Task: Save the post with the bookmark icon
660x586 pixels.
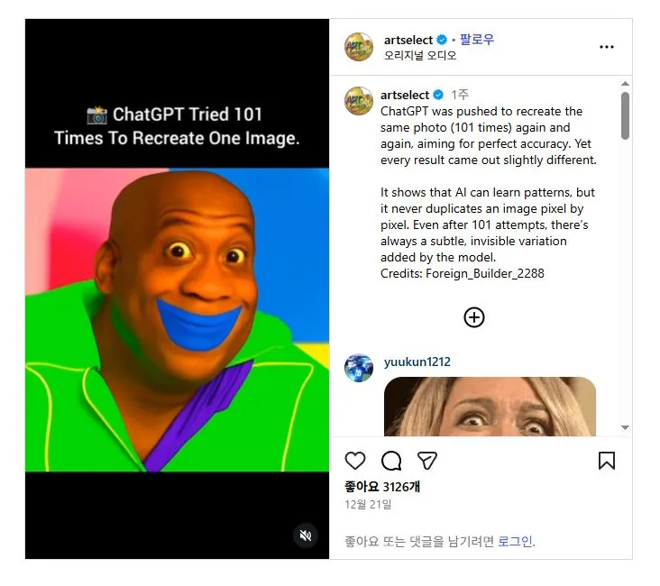Action: [x=607, y=461]
